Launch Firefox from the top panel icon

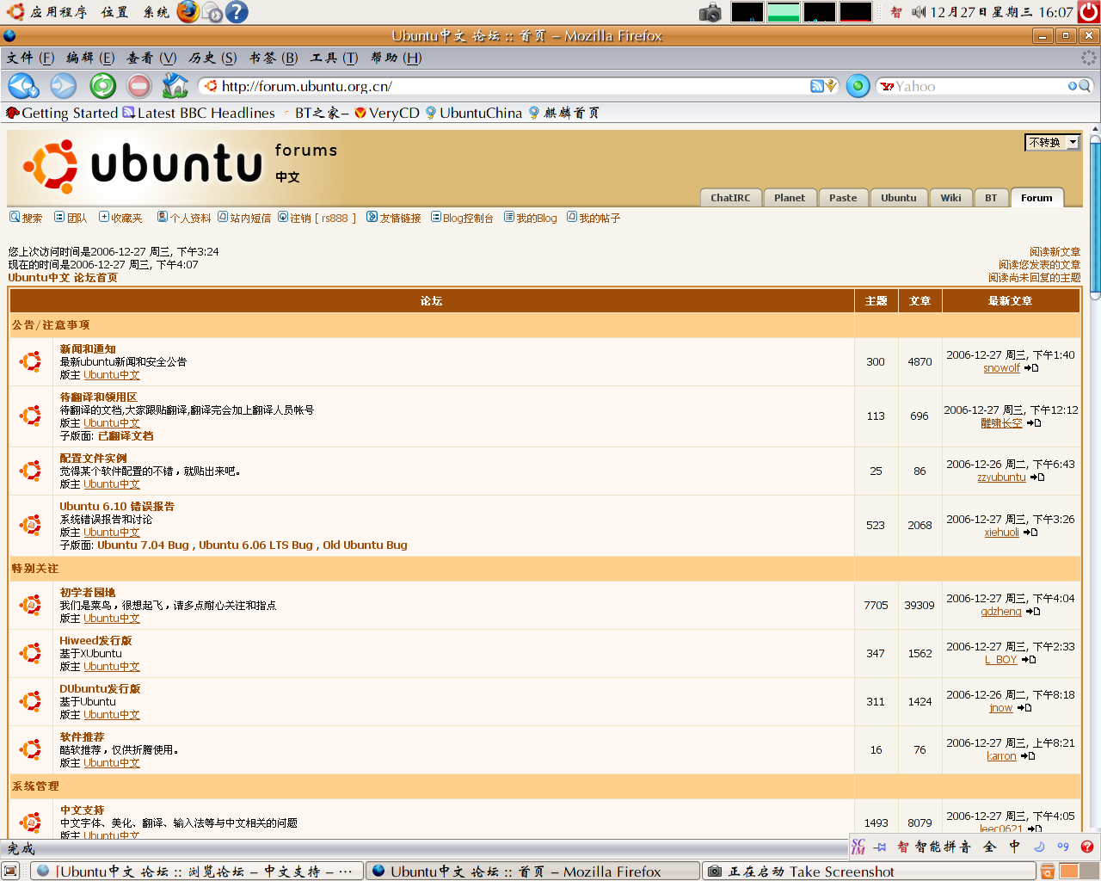(188, 12)
